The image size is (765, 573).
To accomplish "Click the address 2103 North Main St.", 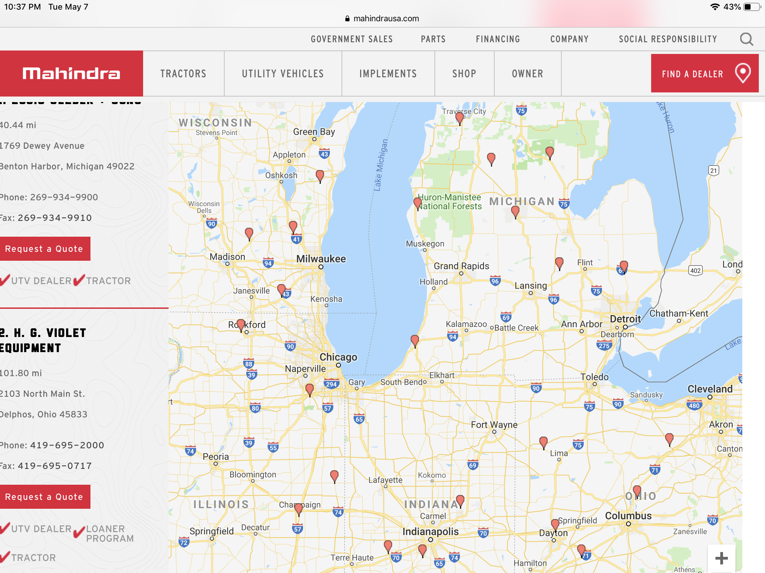I will (42, 394).
